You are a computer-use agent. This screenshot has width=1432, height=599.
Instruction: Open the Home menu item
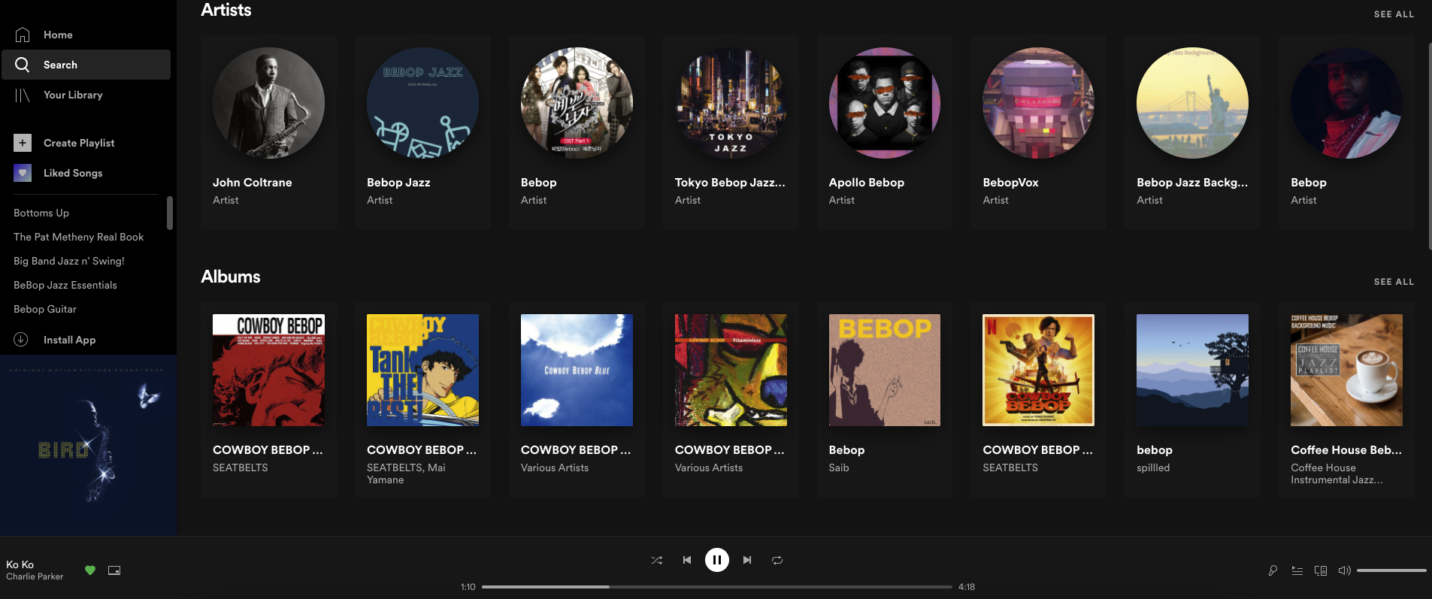(58, 35)
